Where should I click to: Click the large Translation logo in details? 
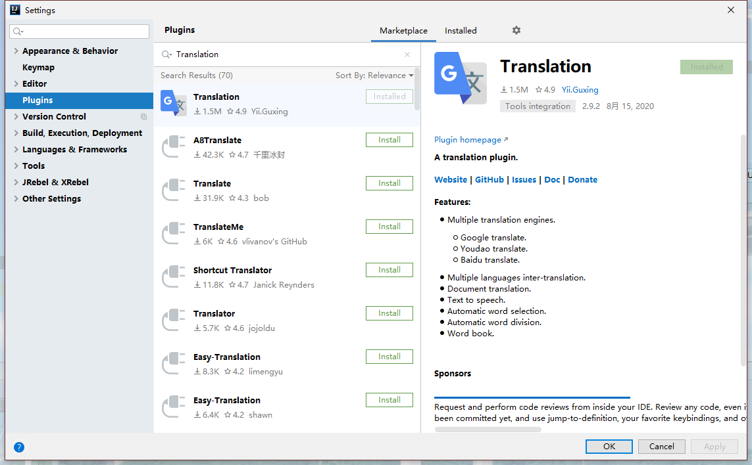(x=460, y=78)
